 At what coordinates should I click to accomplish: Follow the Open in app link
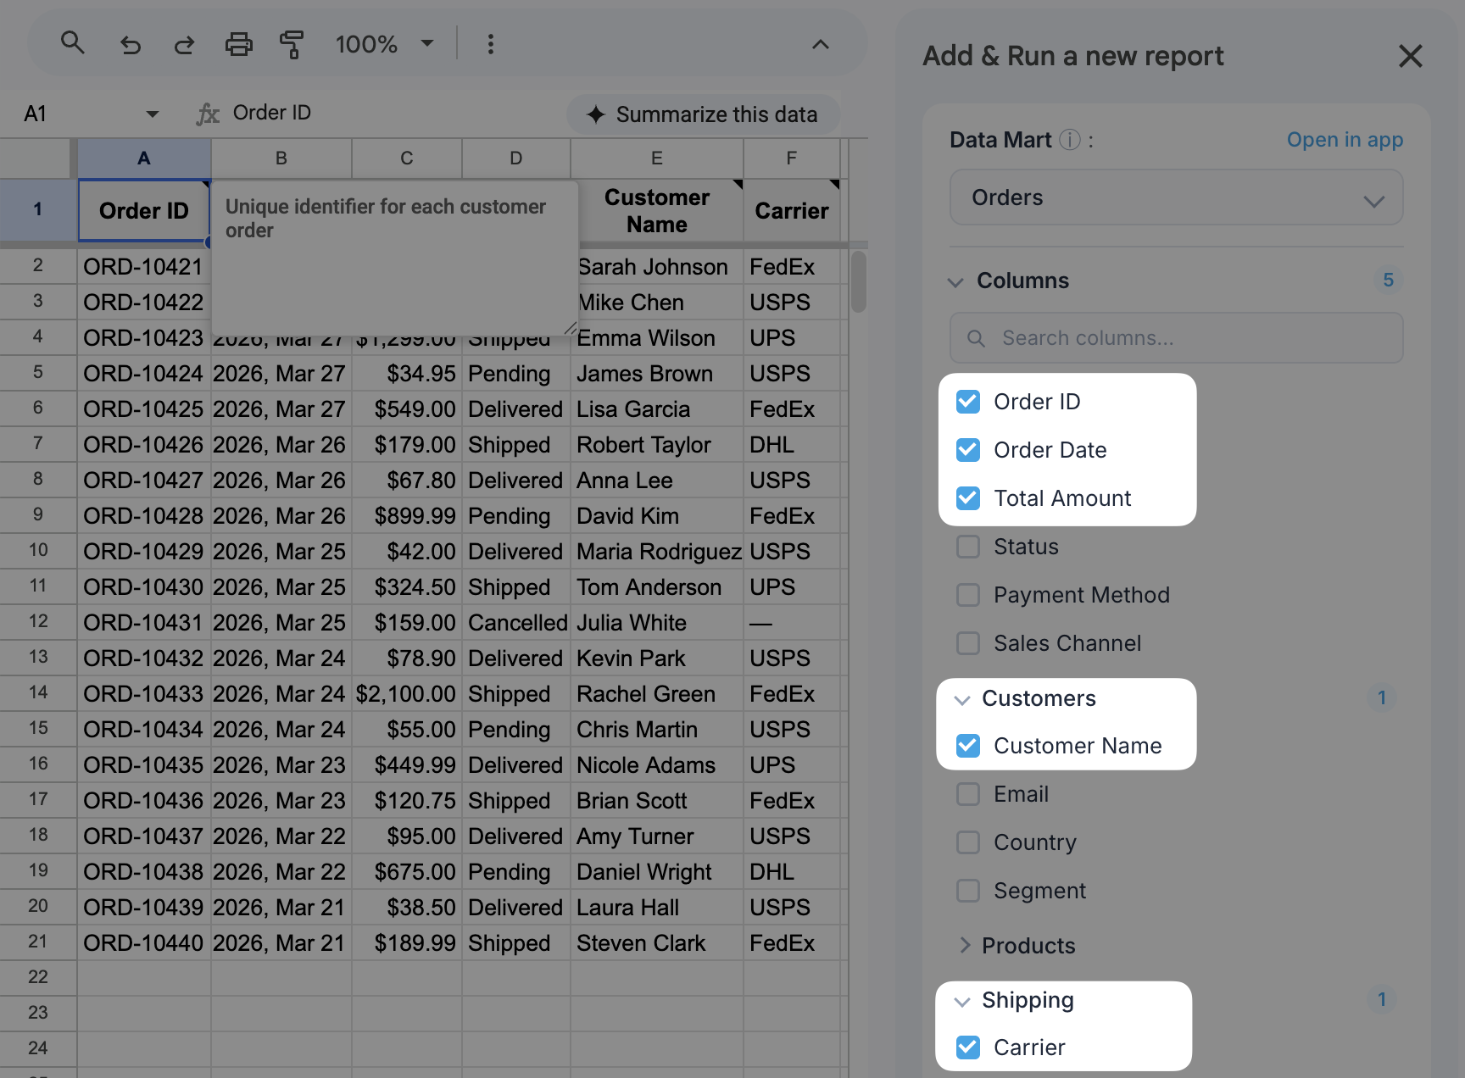1345,140
